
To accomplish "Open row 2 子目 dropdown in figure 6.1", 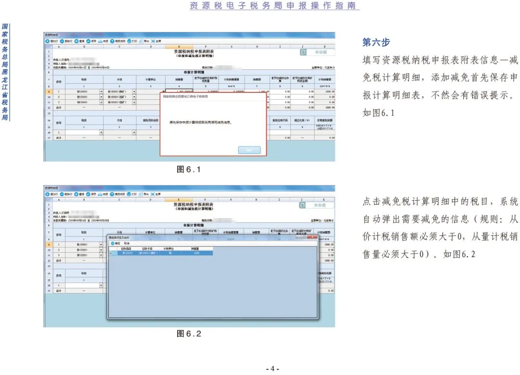I will click(134, 97).
